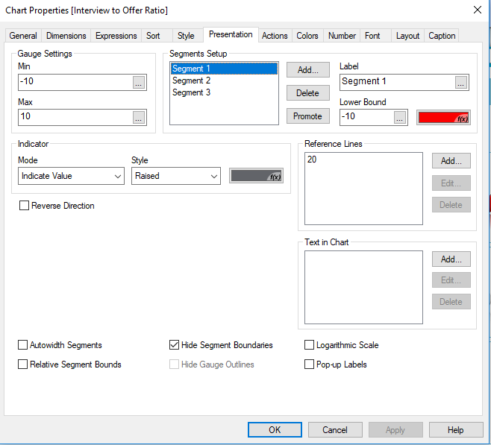Confirm with the OK button
The height and width of the screenshot is (445, 491).
pos(275,429)
